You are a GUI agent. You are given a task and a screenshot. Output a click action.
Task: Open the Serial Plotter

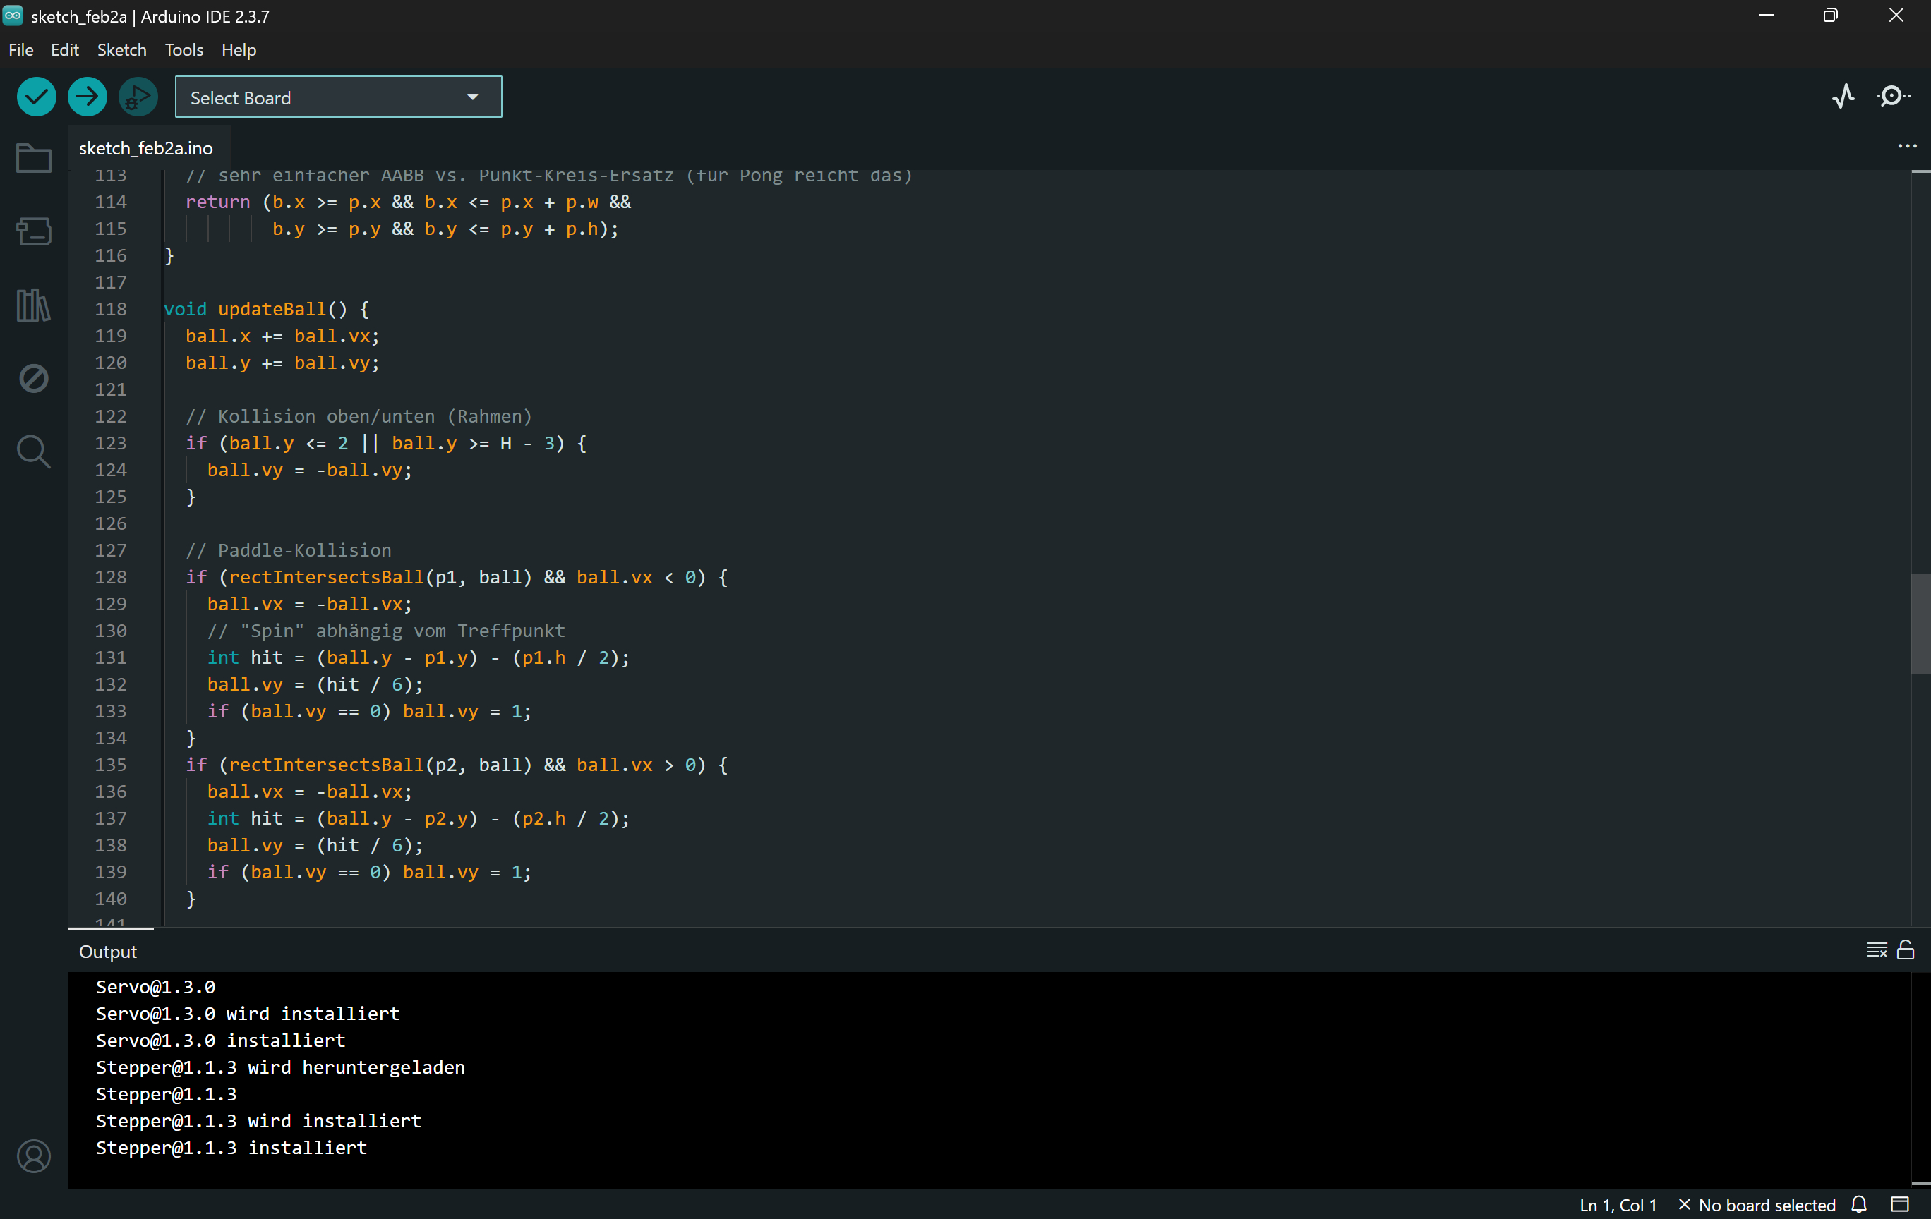pyautogui.click(x=1843, y=96)
